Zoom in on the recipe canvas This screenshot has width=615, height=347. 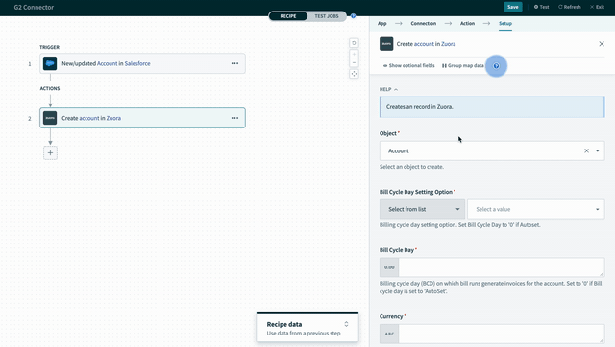354,55
